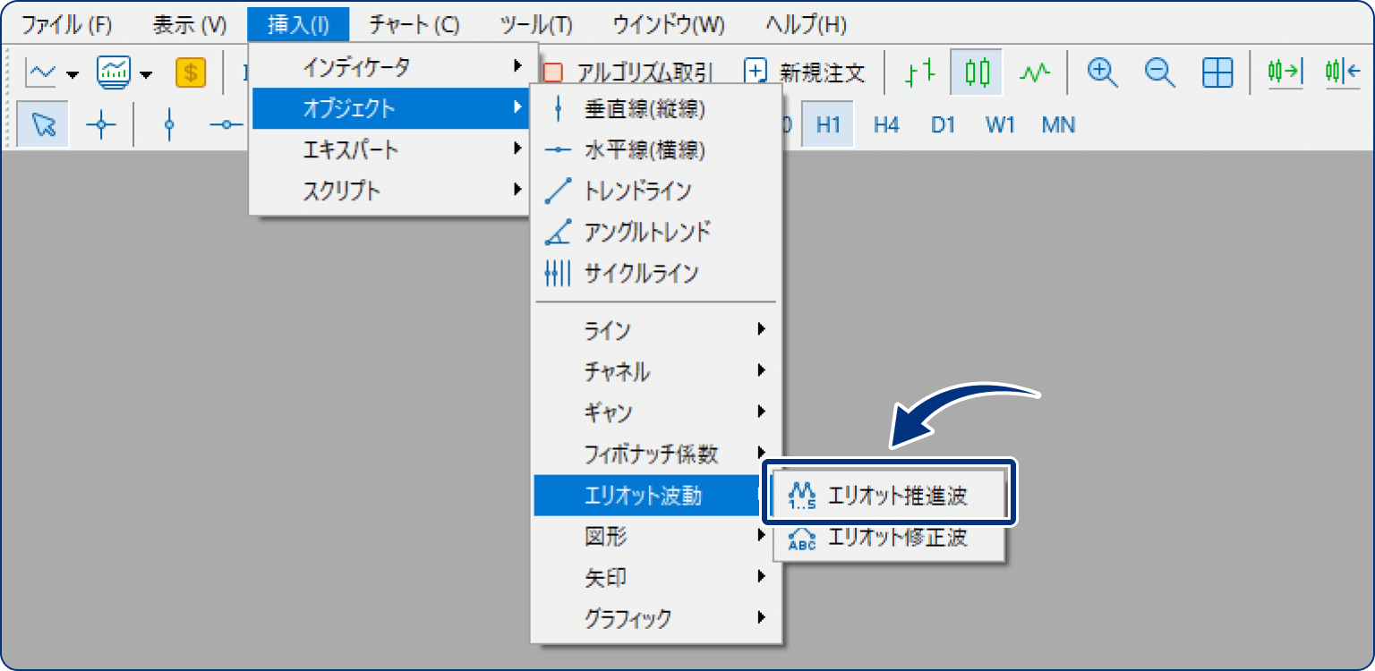This screenshot has height=671, width=1375.
Task: Switch to line chart display
Action: [1034, 72]
